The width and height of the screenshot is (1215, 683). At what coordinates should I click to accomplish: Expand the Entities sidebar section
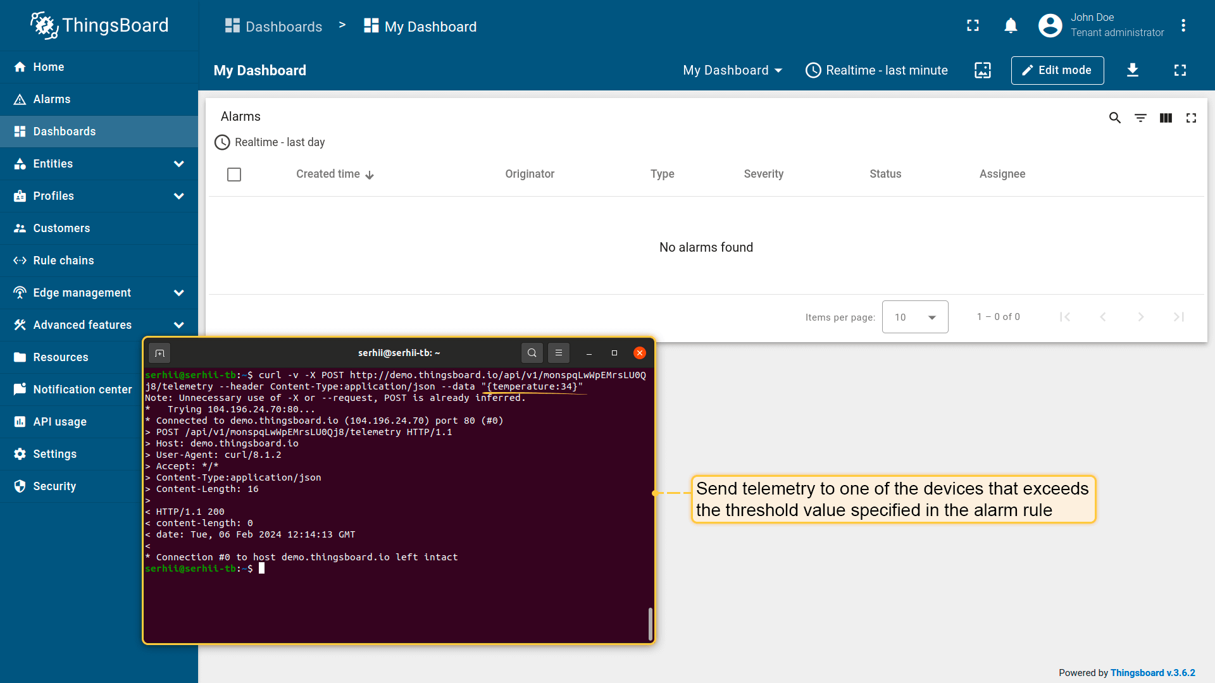(x=179, y=164)
